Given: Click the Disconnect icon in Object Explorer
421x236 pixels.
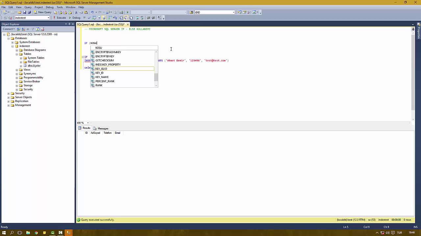Looking at the screenshot, I should click(x=23, y=29).
